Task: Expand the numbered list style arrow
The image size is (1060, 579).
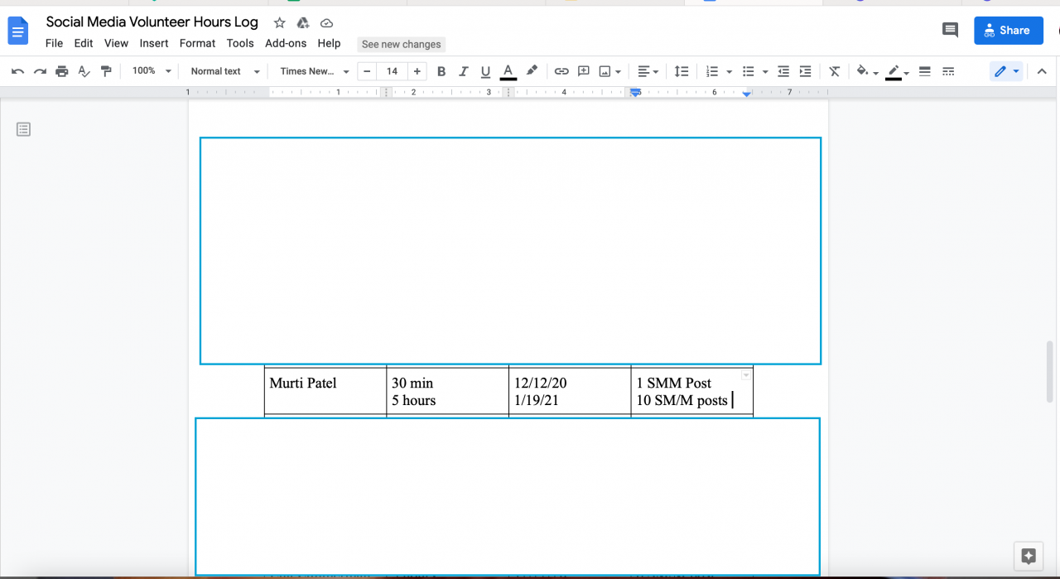Action: click(x=729, y=72)
